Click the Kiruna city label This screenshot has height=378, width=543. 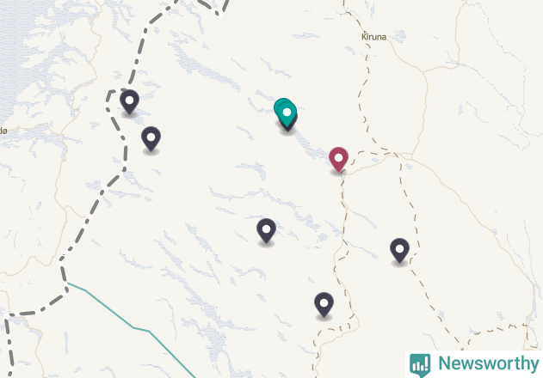tap(373, 37)
